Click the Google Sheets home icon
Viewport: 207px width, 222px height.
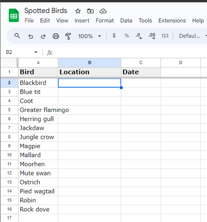pyautogui.click(x=13, y=15)
